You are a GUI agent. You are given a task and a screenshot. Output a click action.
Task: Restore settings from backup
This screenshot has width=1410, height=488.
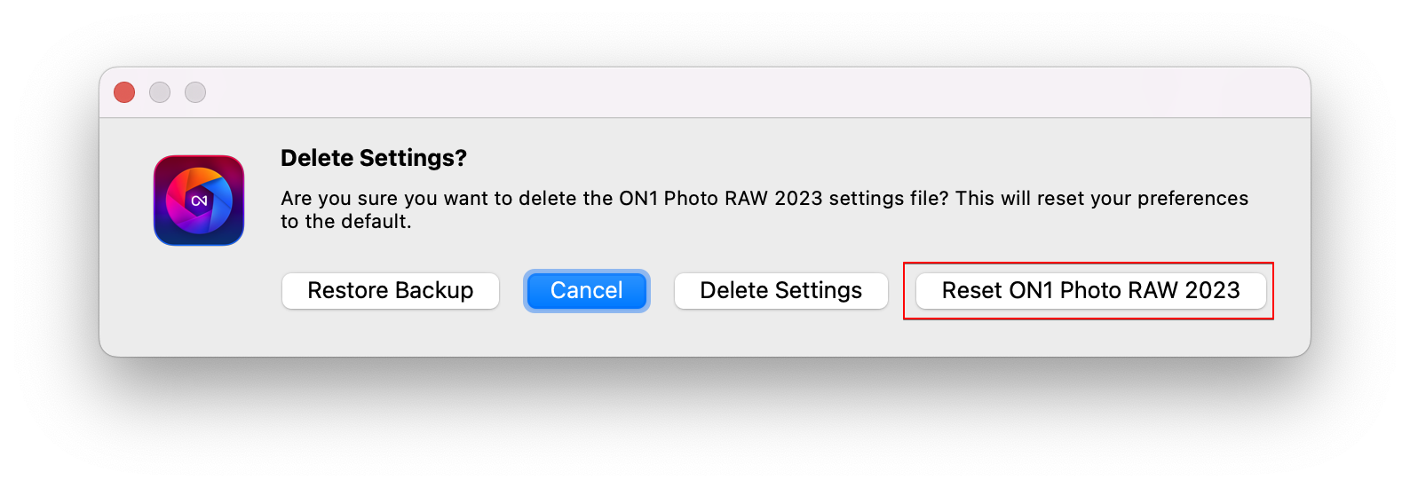[390, 291]
